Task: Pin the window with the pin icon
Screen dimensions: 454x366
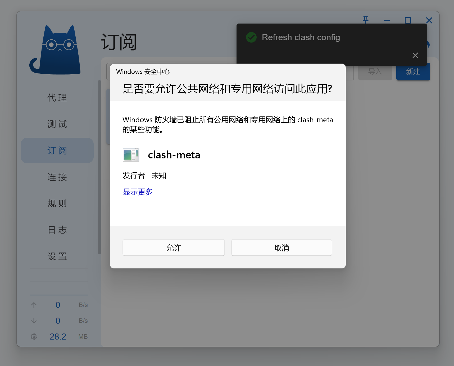Action: [x=365, y=20]
